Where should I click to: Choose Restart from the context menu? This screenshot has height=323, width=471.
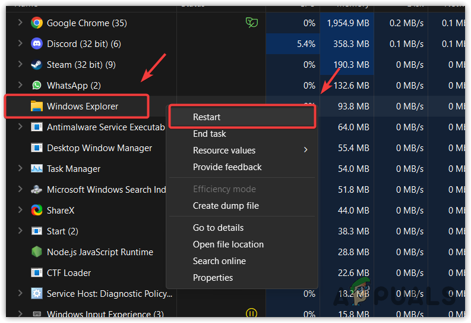click(242, 117)
